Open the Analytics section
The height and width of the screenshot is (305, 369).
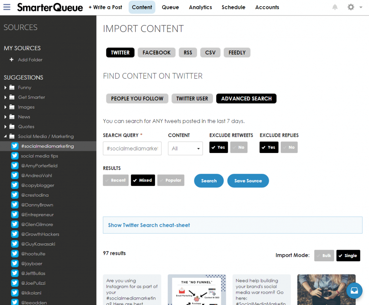tap(200, 7)
